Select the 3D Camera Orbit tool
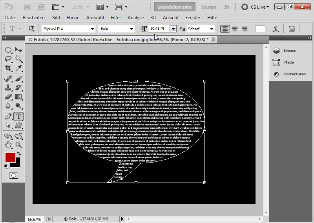 click(x=18, y=136)
